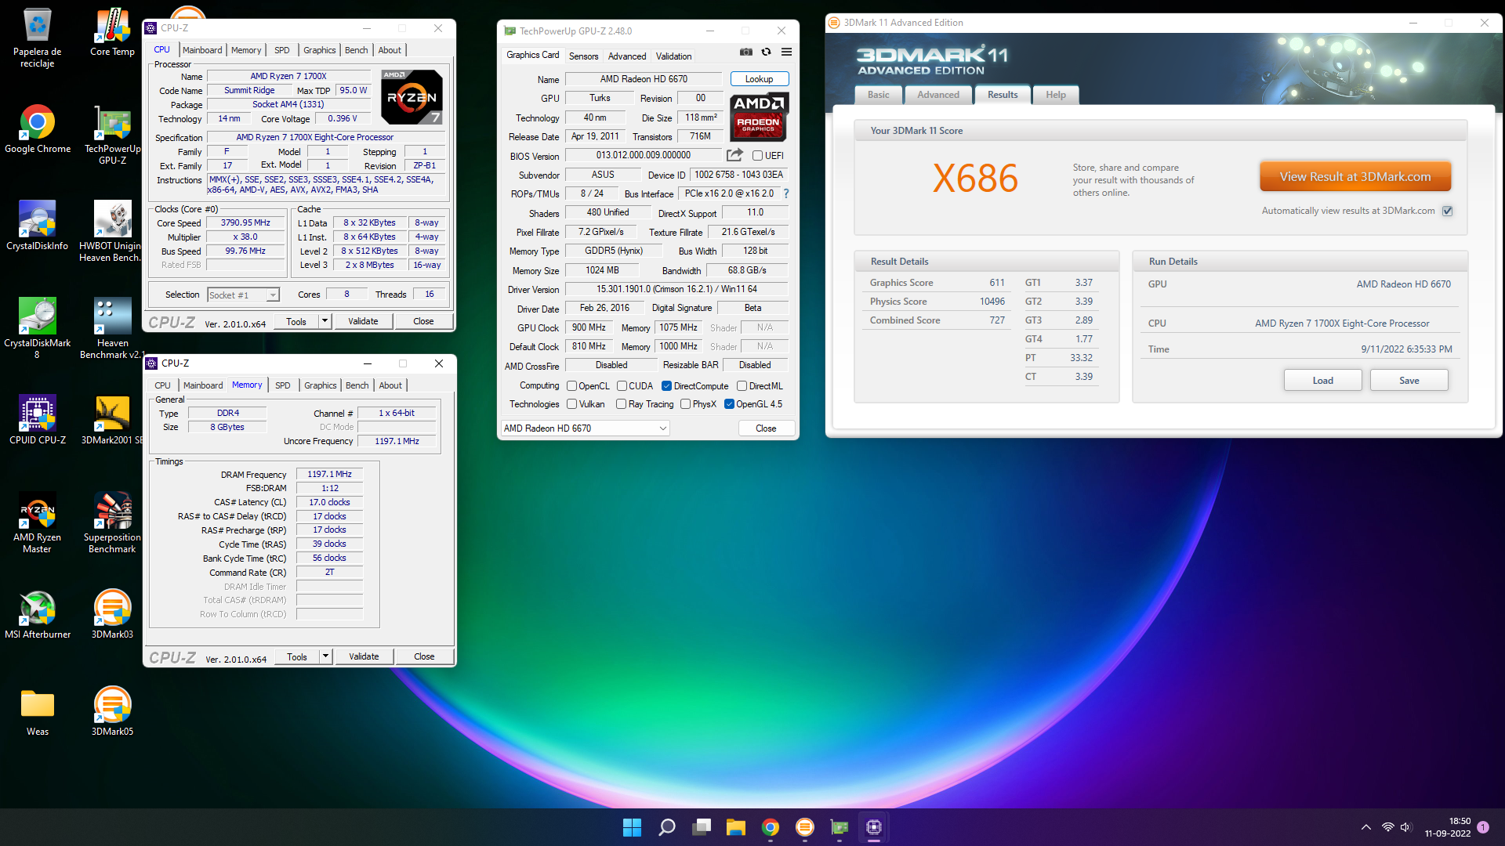Open the HWBOT Unigine Heaven Bench desktop shortcut

pos(112,232)
